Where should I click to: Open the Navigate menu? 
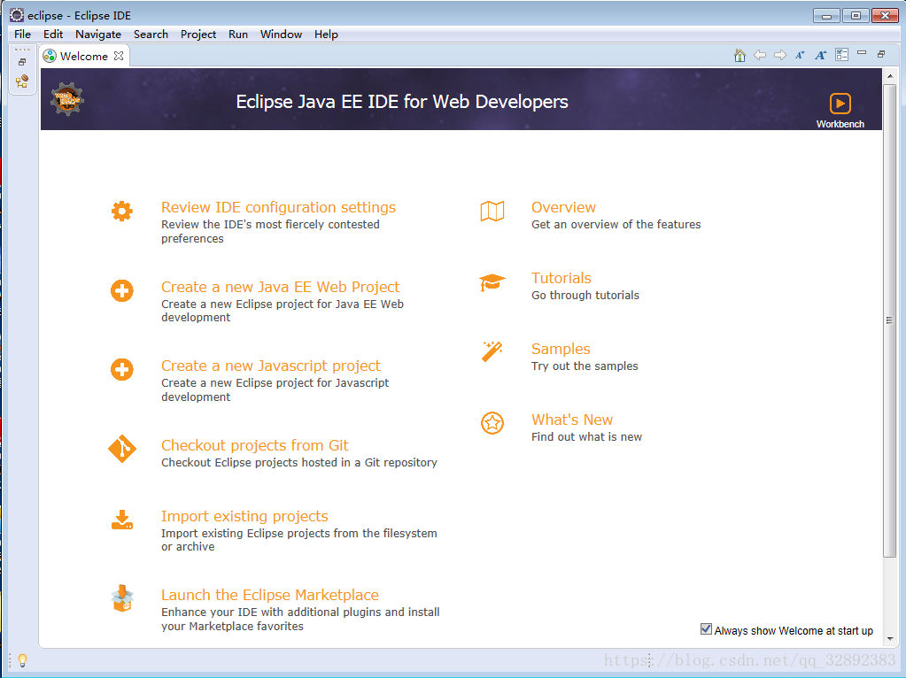pos(98,34)
